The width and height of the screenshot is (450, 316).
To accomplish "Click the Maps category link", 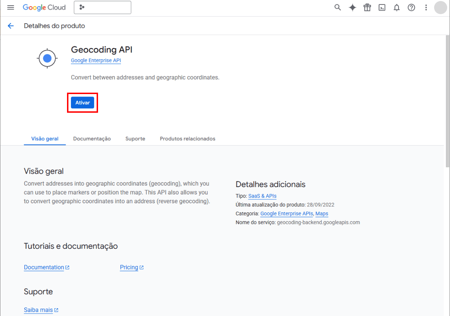I will tap(322, 213).
